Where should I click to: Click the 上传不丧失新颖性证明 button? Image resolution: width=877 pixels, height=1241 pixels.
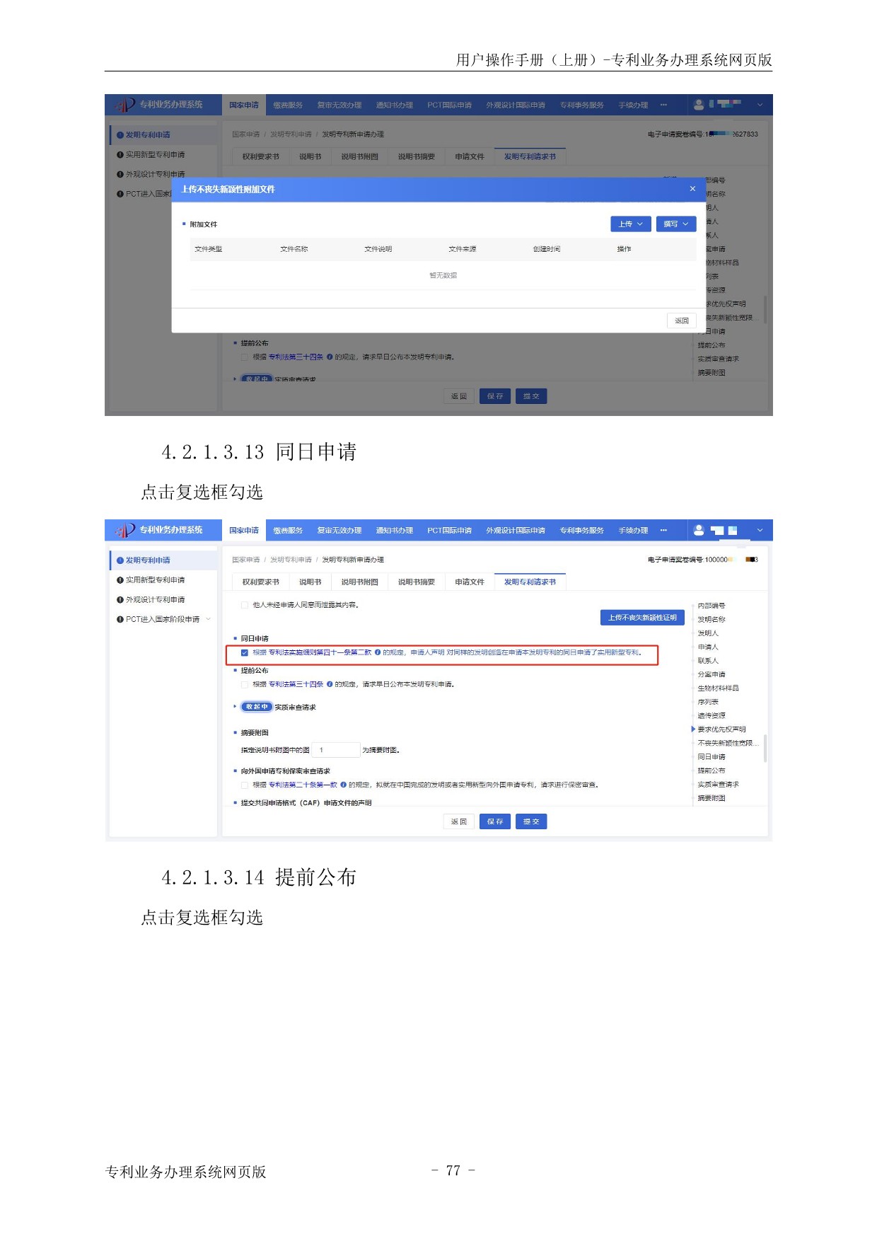642,618
